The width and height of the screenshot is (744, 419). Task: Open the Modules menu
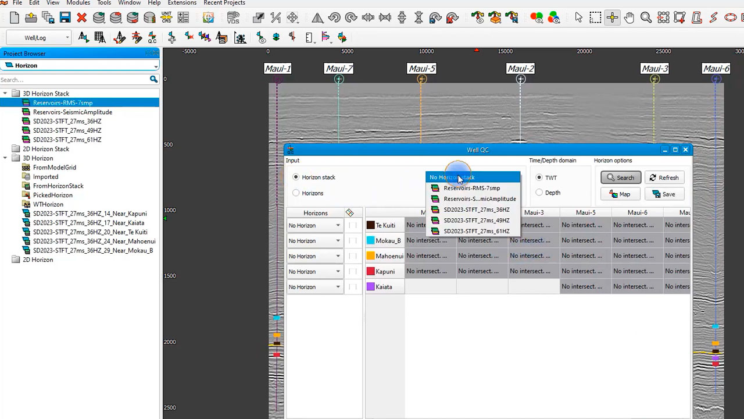tap(78, 3)
